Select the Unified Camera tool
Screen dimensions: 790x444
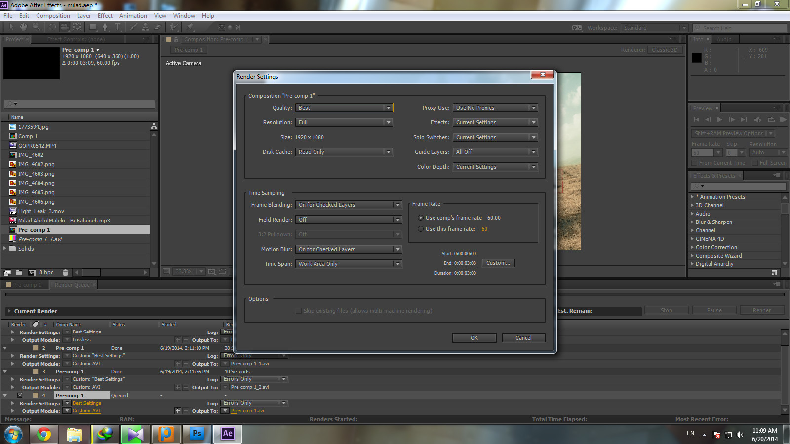[x=65, y=27]
